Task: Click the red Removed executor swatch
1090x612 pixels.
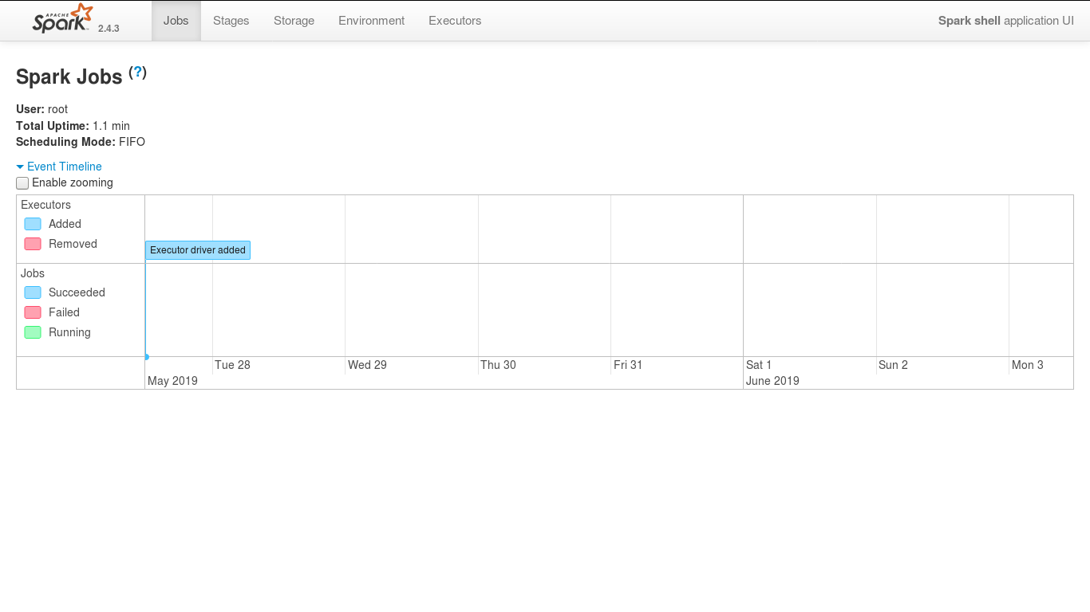Action: [33, 244]
